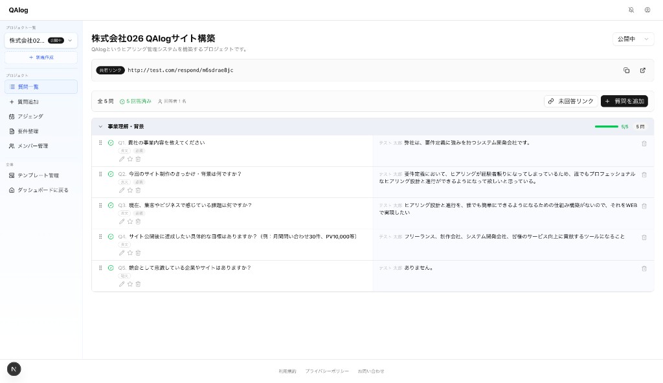Toggle the star on question Q1
The image size is (663, 383).
(130, 159)
